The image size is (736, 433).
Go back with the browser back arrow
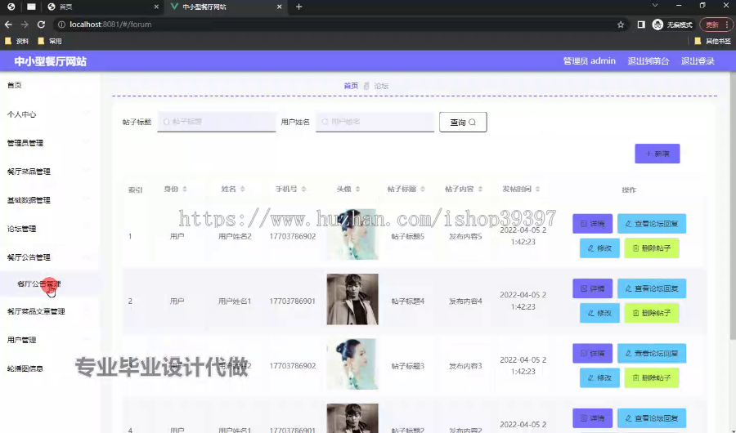pos(8,25)
